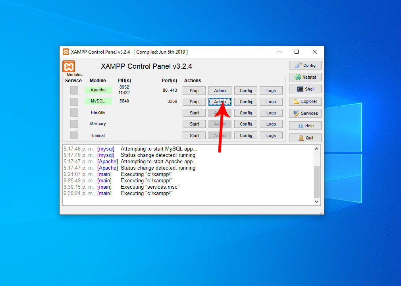401x286 pixels.
Task: Click the log panel scroll down arrow
Action: click(316, 201)
